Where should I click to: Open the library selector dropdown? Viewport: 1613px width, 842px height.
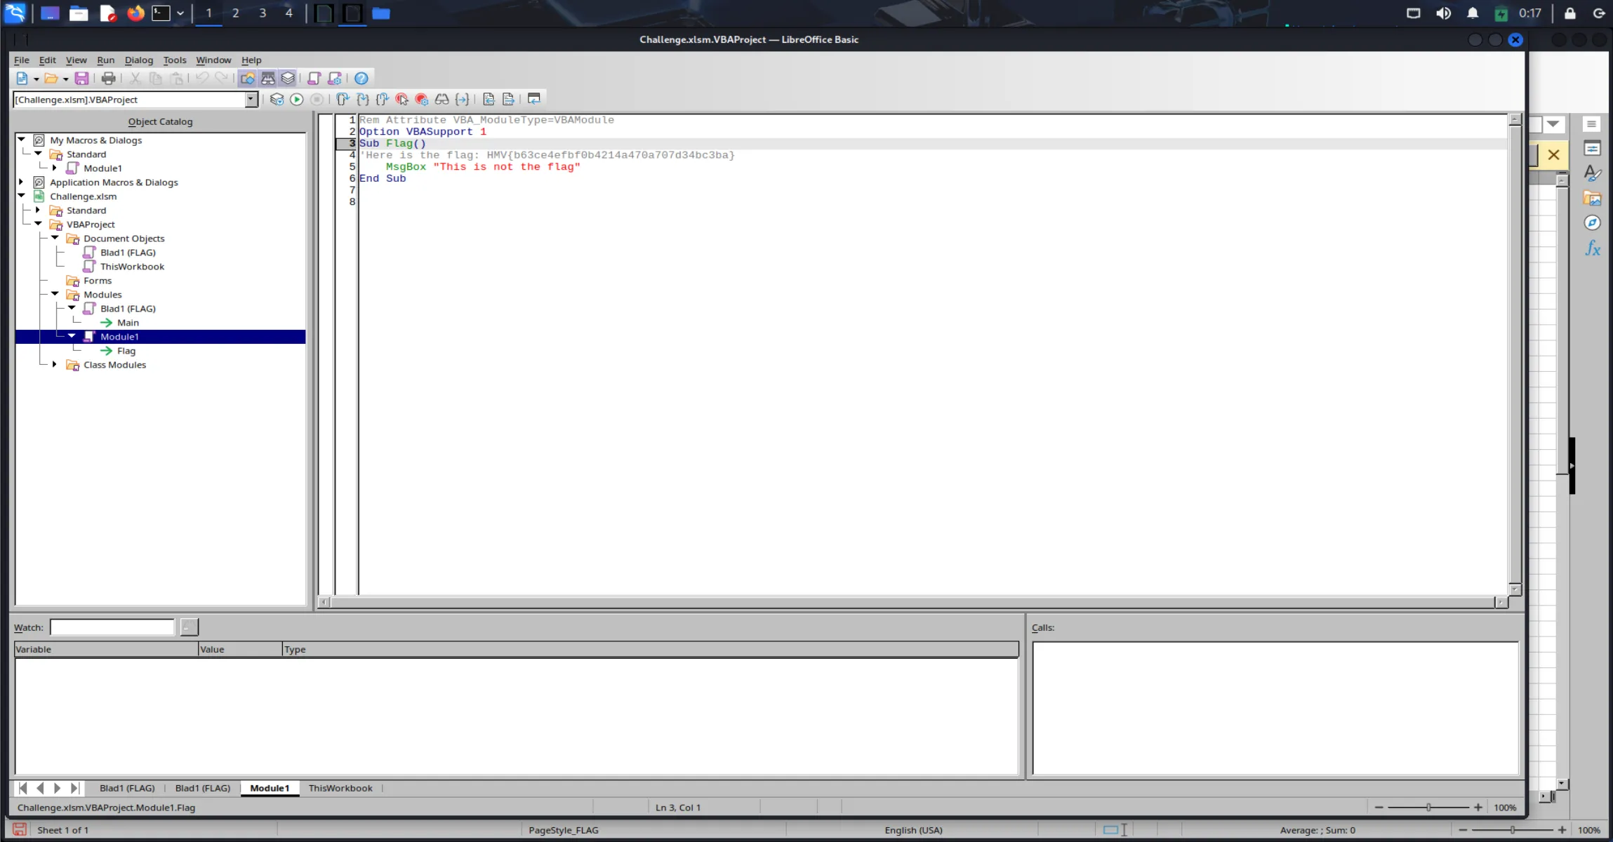pos(251,100)
